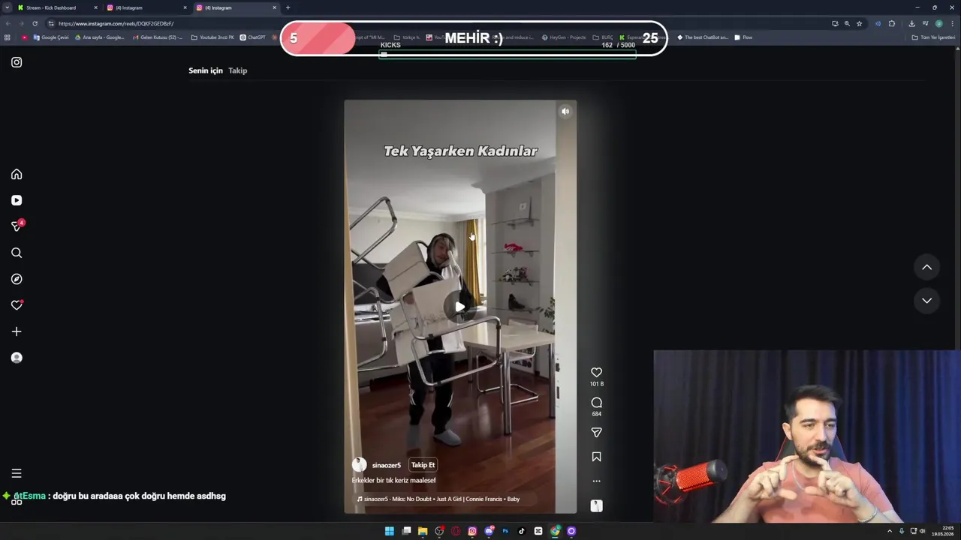Go to previous reel with up chevron
Image resolution: width=961 pixels, height=540 pixels.
coord(926,267)
